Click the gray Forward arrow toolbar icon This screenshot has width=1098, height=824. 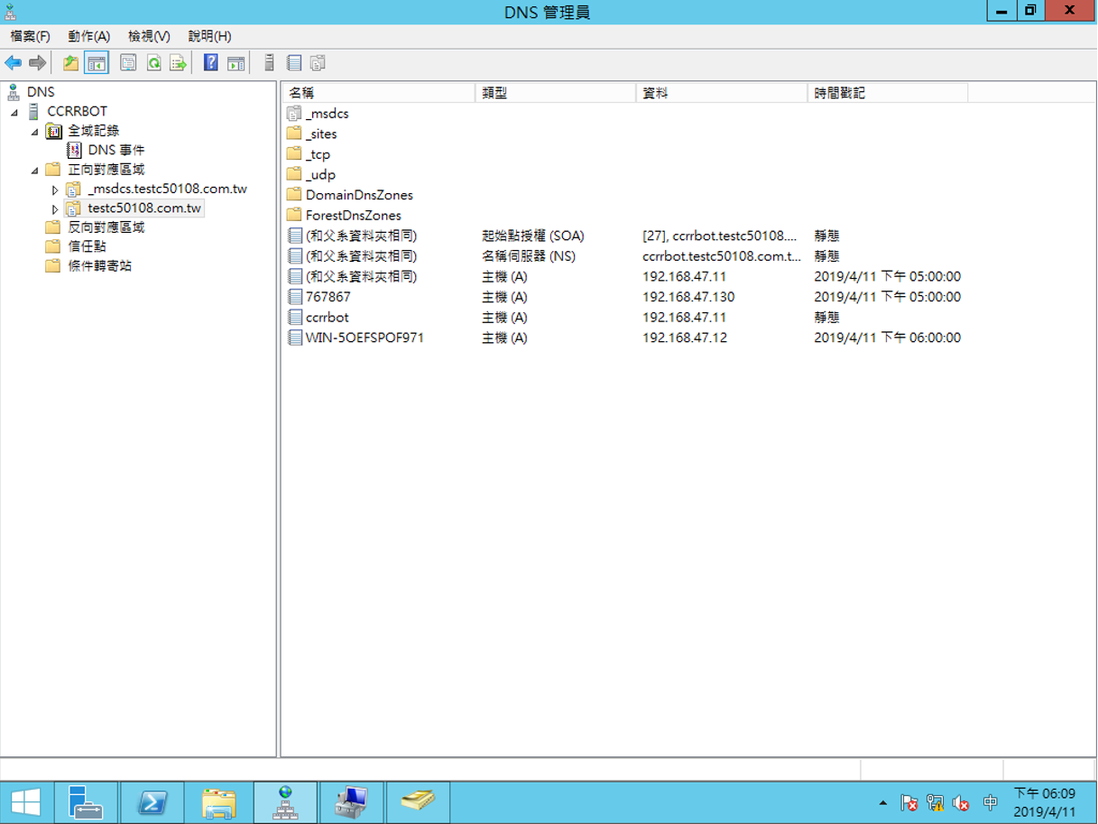[x=37, y=63]
